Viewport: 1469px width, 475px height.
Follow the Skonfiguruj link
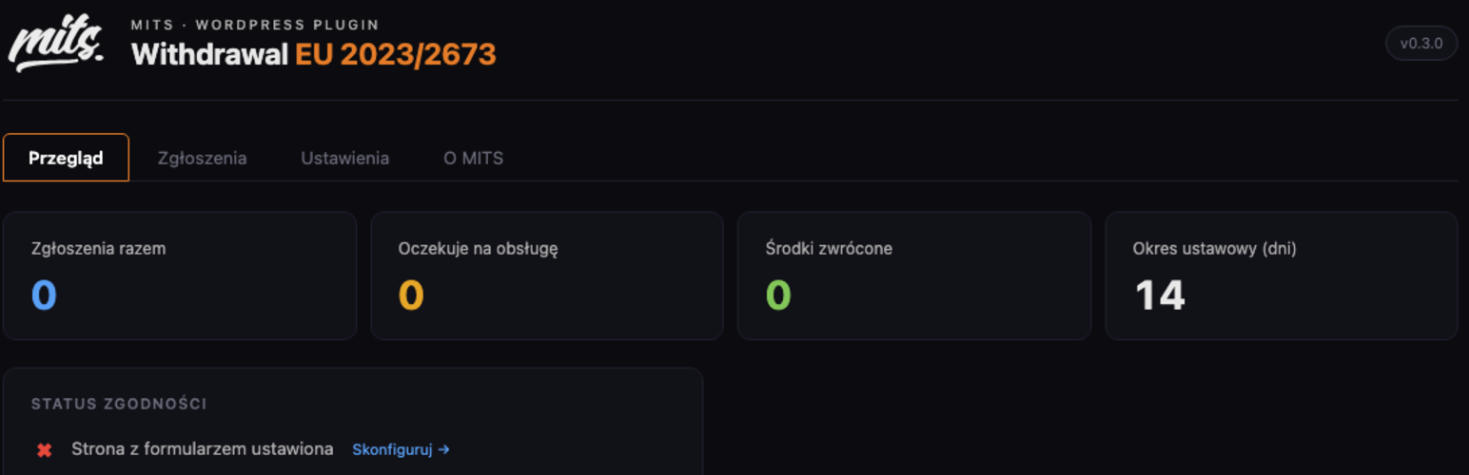point(401,449)
